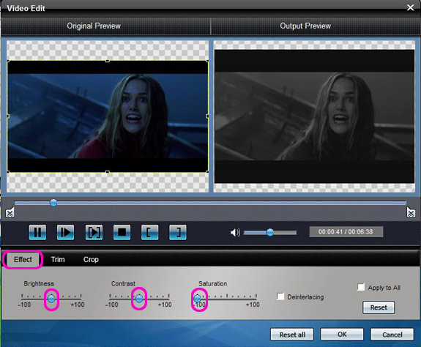The image size is (421, 347).
Task: Open the Crop tab
Action: (91, 259)
